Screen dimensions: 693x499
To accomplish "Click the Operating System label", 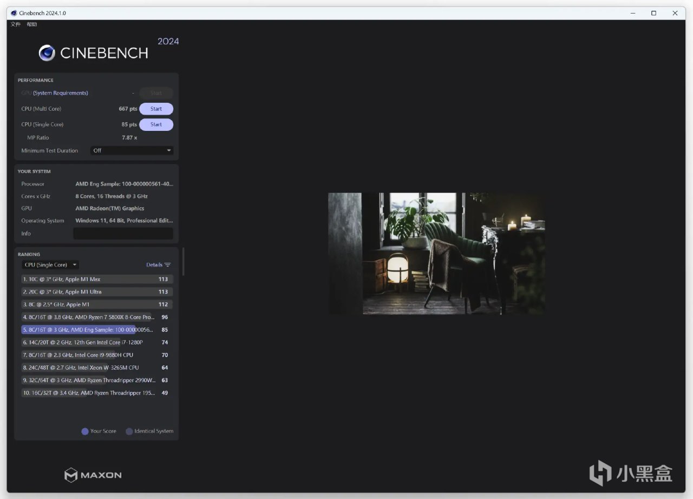I will tap(43, 221).
